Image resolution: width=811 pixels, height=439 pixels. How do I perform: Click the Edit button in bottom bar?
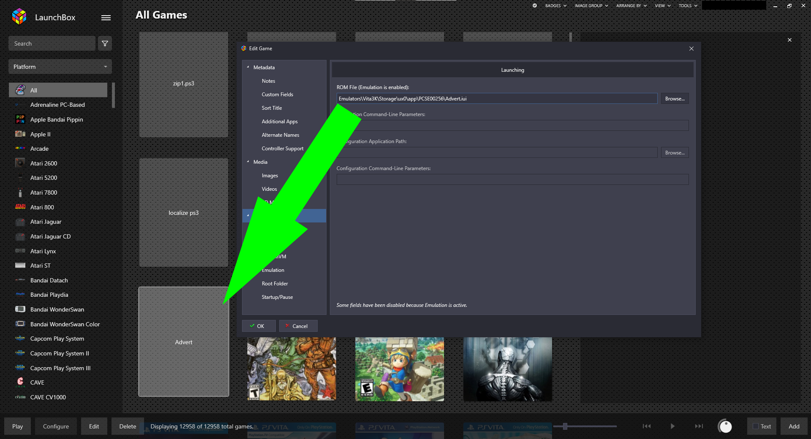(x=94, y=426)
